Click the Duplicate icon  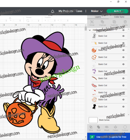[x=114, y=22]
